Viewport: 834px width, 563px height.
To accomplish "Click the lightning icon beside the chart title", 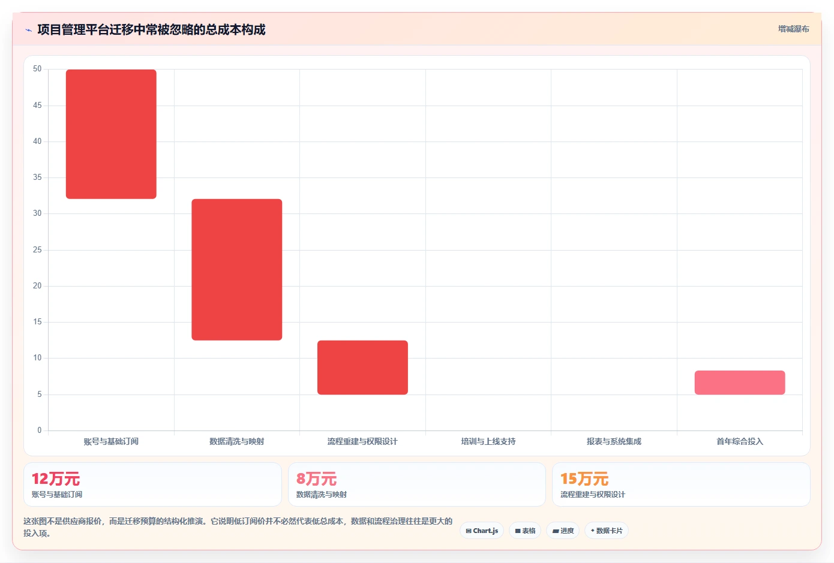I will 28,30.
